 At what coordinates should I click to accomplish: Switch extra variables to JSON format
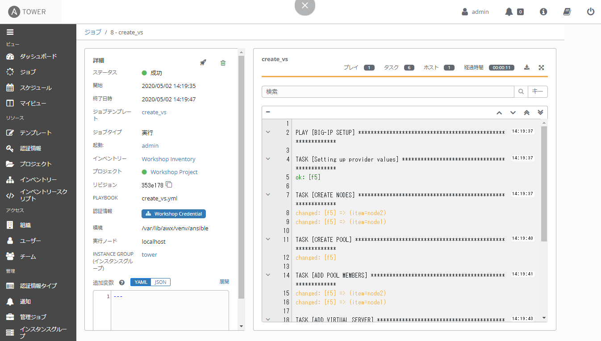[160, 282]
